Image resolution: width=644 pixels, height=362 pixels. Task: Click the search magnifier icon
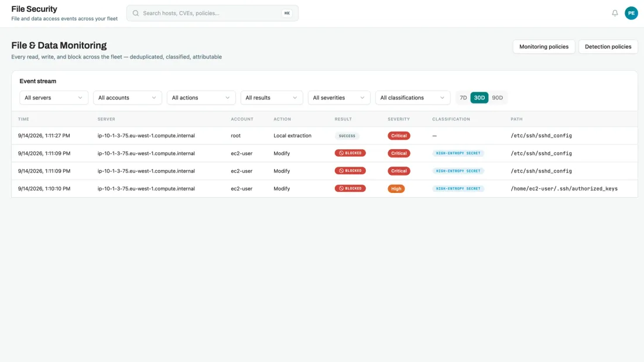click(136, 13)
